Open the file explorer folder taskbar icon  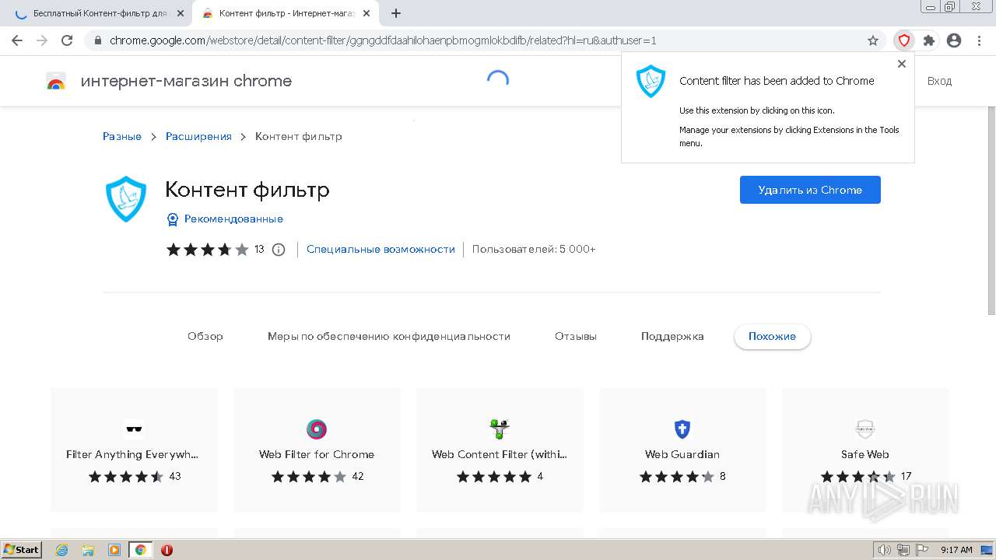click(88, 550)
